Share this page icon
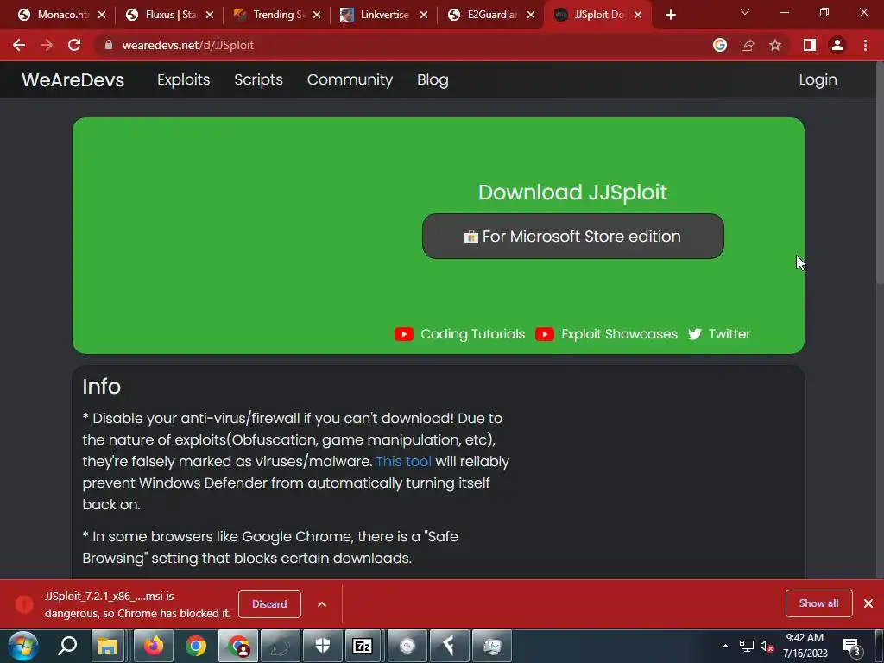This screenshot has height=663, width=884. point(748,45)
